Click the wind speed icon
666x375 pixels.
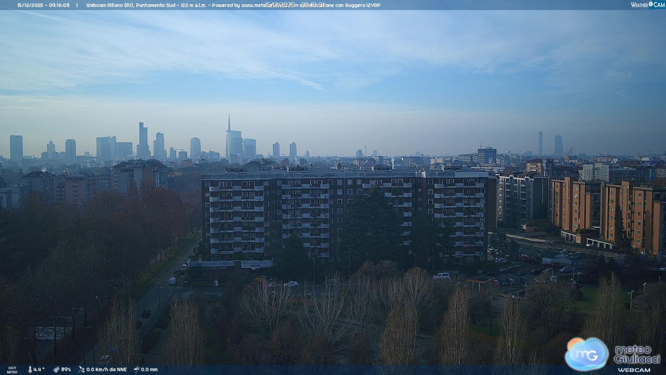tap(82, 369)
